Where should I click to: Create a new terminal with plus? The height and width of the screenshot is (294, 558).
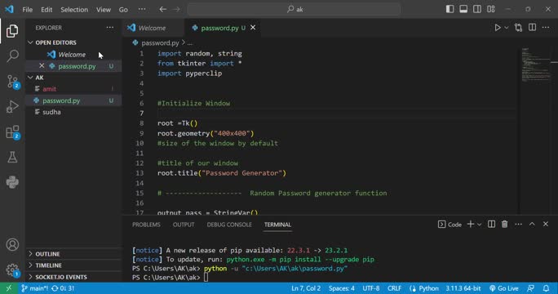[x=471, y=224]
